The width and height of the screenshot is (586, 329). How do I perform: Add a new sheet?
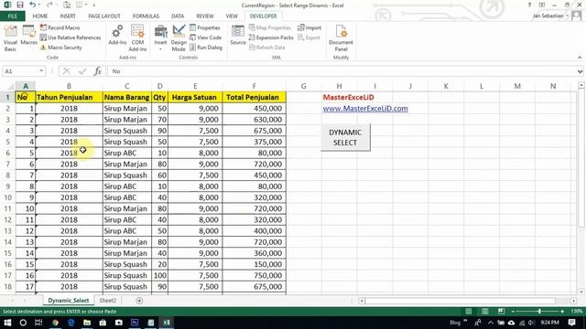[139, 301]
